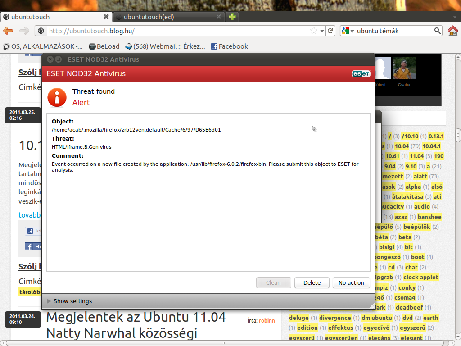
Task: Open the audio tag link
Action: (422, 206)
